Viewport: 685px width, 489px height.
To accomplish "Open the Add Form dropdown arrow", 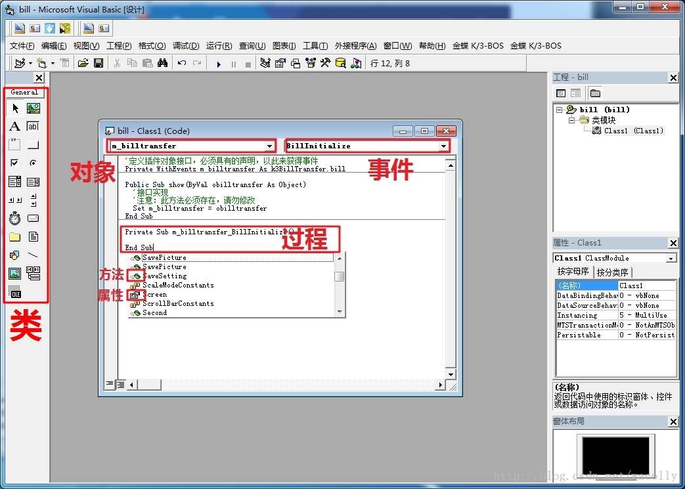I will click(53, 63).
